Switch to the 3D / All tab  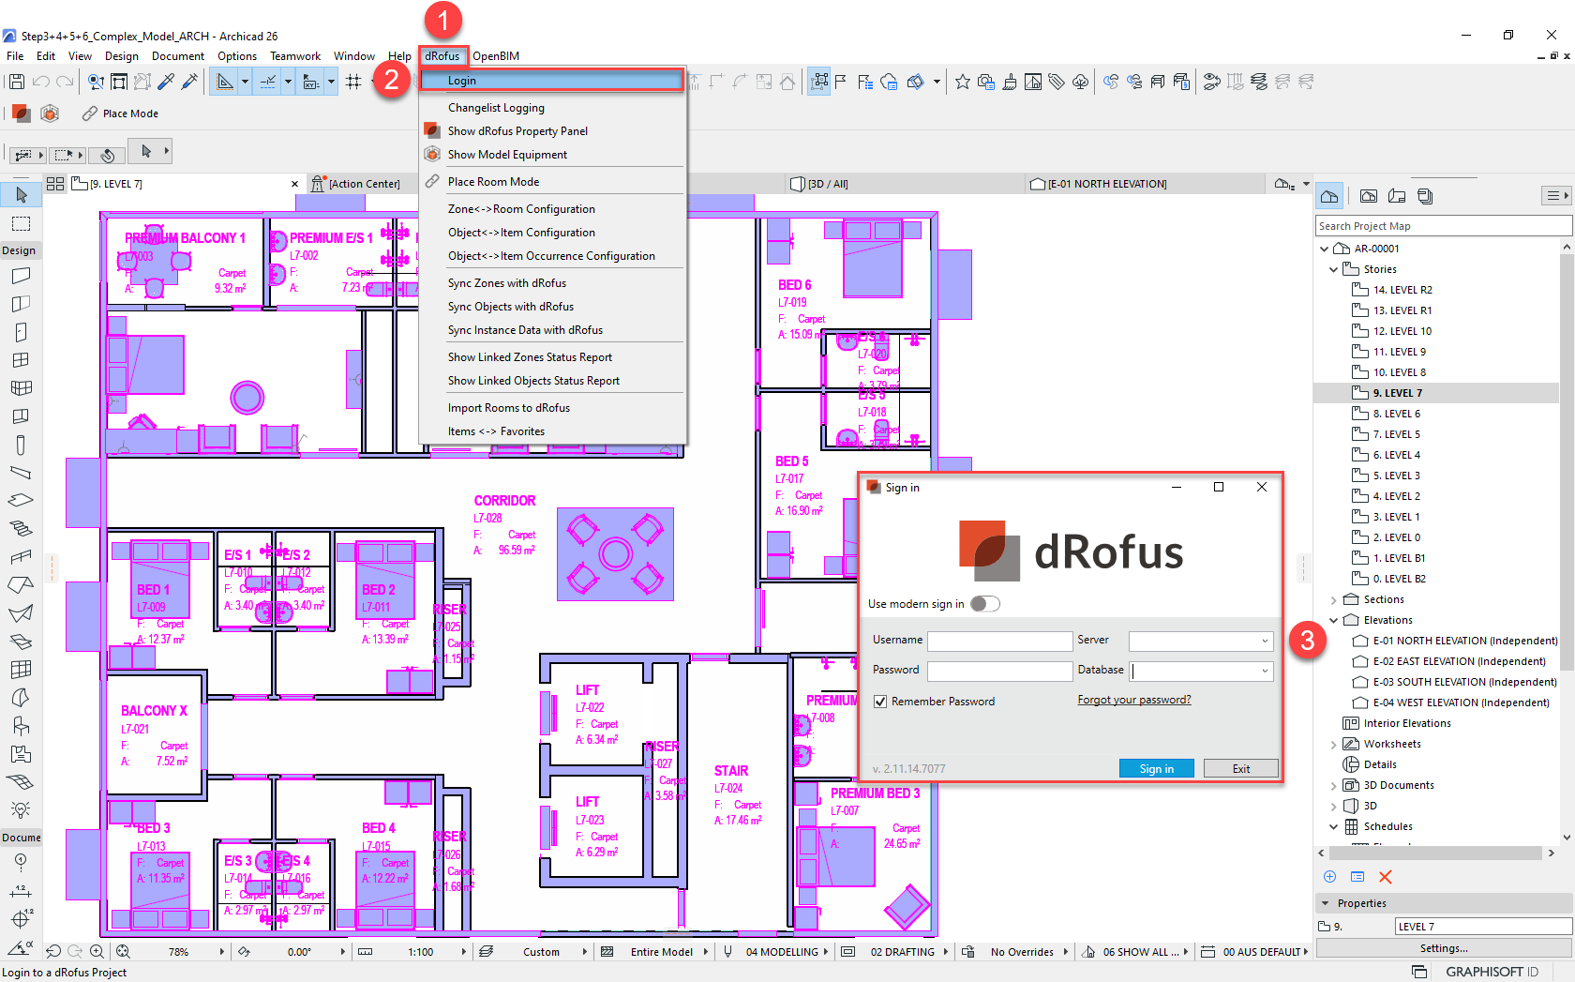point(829,183)
